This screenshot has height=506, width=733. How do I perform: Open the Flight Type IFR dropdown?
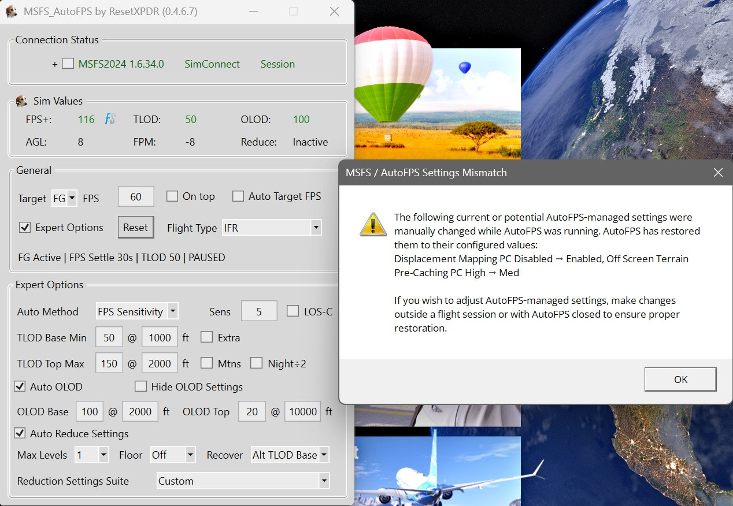272,228
